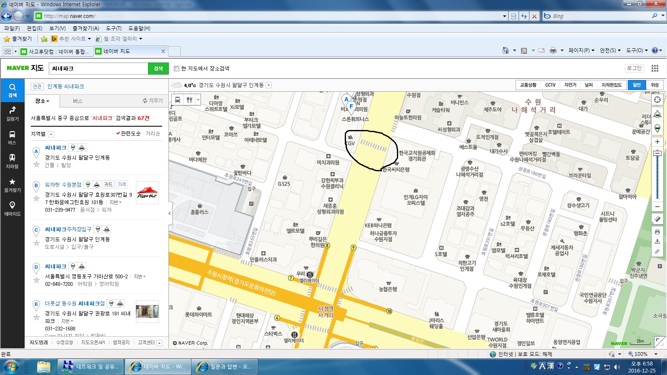Click the distance measuring ruler tool
Image resolution: width=667 pixels, height=375 pixels.
pos(657,219)
